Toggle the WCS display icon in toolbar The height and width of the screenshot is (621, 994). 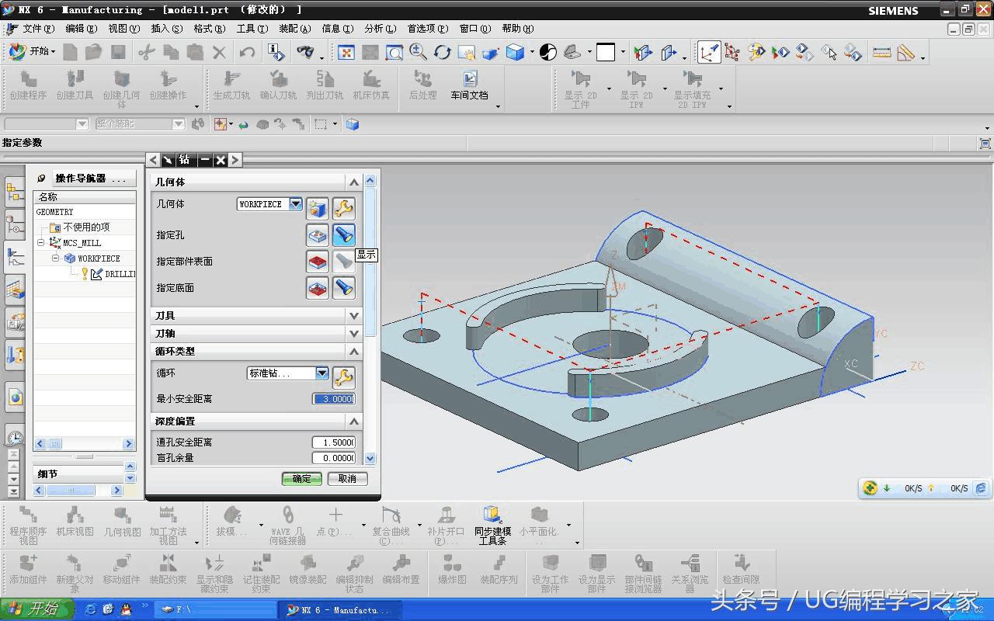(x=708, y=53)
